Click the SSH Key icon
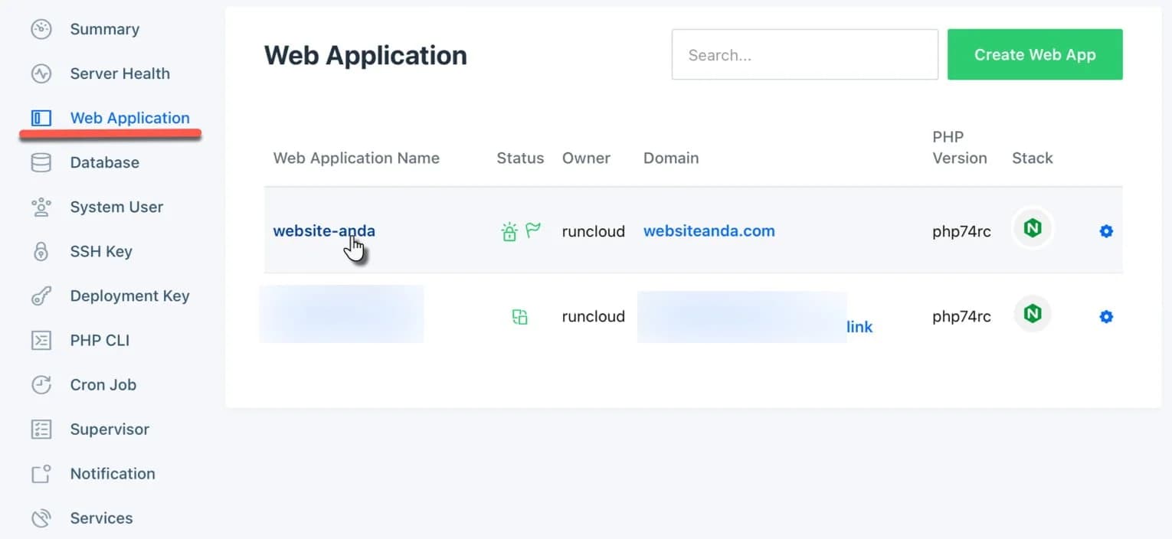This screenshot has height=539, width=1172. 40,251
